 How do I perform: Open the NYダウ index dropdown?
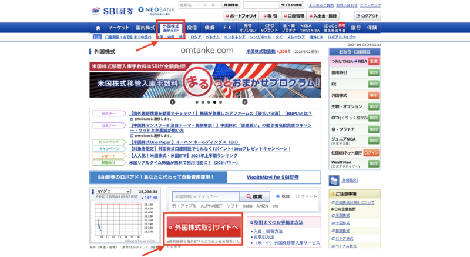[x=113, y=191]
